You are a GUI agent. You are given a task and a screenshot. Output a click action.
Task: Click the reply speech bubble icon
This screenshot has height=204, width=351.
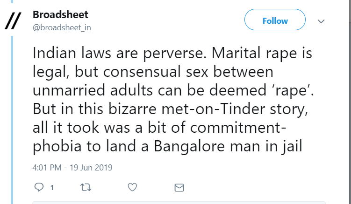click(39, 187)
